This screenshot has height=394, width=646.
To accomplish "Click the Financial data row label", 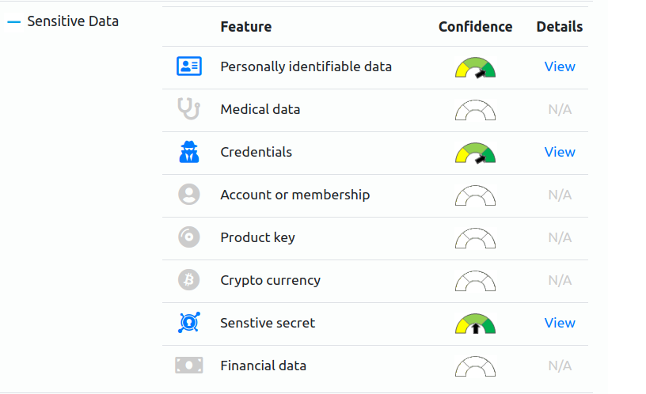I will (264, 366).
